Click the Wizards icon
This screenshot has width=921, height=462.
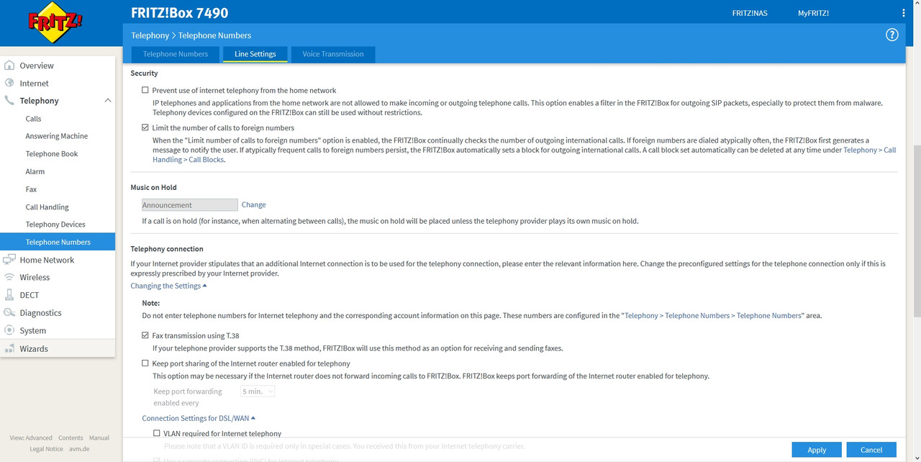9,348
